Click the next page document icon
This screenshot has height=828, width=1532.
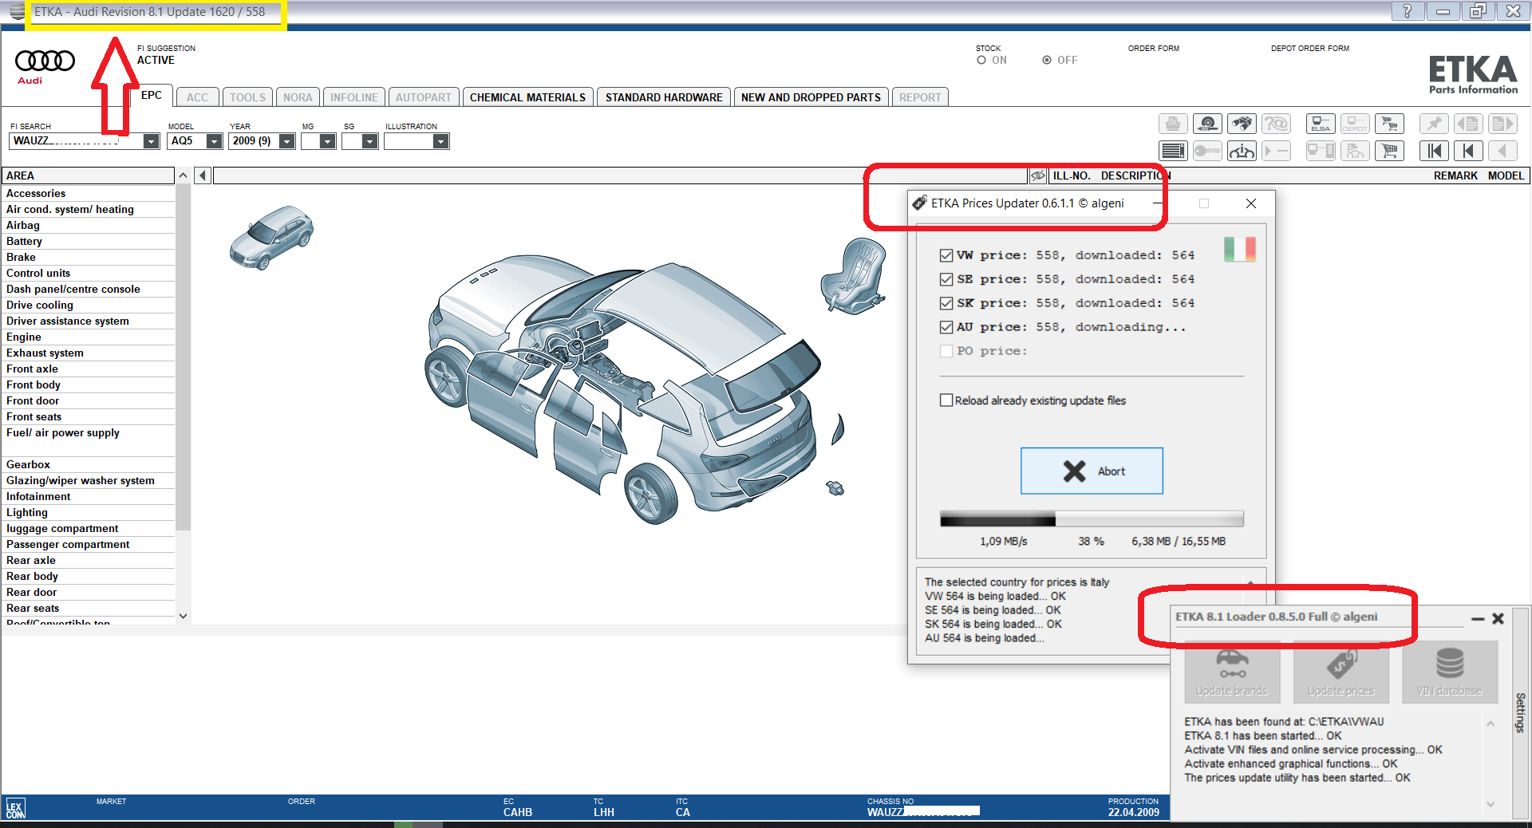click(x=1502, y=124)
